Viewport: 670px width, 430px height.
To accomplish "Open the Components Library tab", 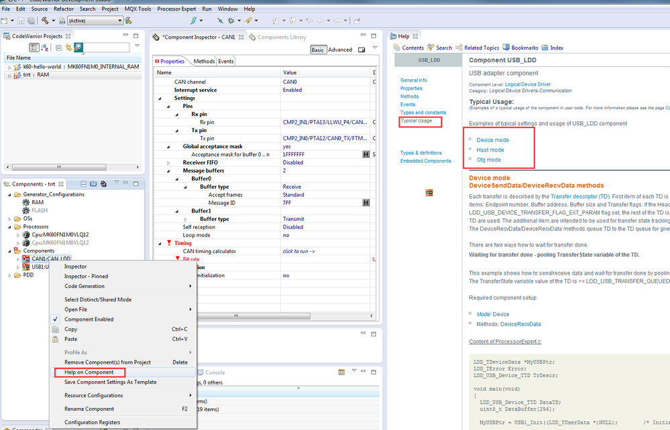I will (278, 37).
